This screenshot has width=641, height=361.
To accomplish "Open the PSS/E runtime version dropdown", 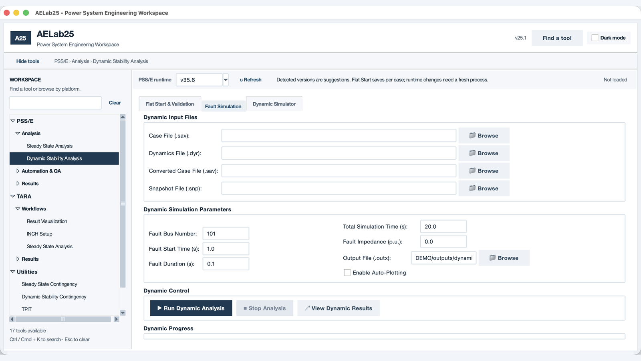I will pyautogui.click(x=226, y=80).
